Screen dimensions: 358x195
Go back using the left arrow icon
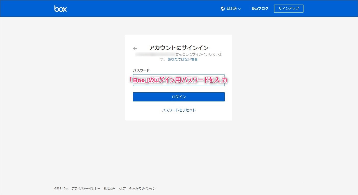(135, 49)
